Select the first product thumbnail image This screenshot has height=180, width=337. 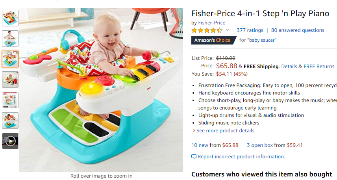coord(10,18)
